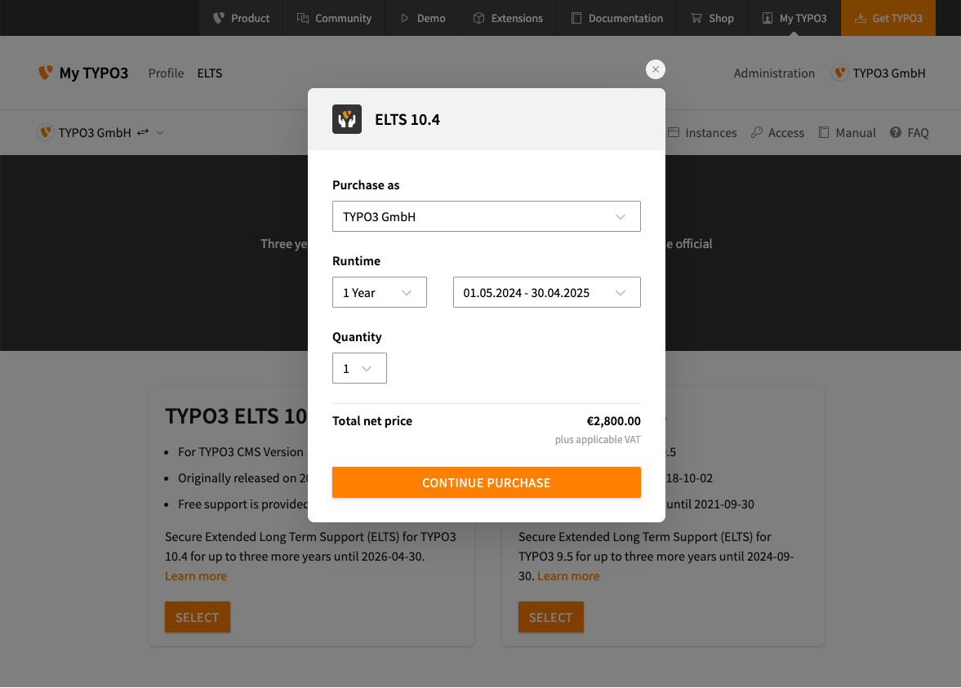Image resolution: width=961 pixels, height=688 pixels.
Task: Close the ELTS 10.4 purchase dialog
Action: coord(656,69)
